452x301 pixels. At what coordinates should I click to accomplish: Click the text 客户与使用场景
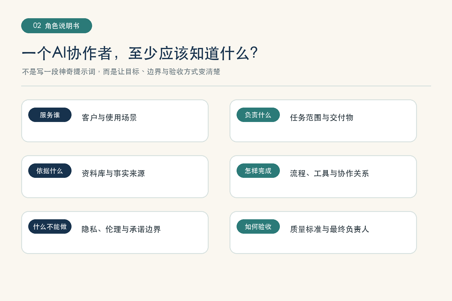(109, 118)
